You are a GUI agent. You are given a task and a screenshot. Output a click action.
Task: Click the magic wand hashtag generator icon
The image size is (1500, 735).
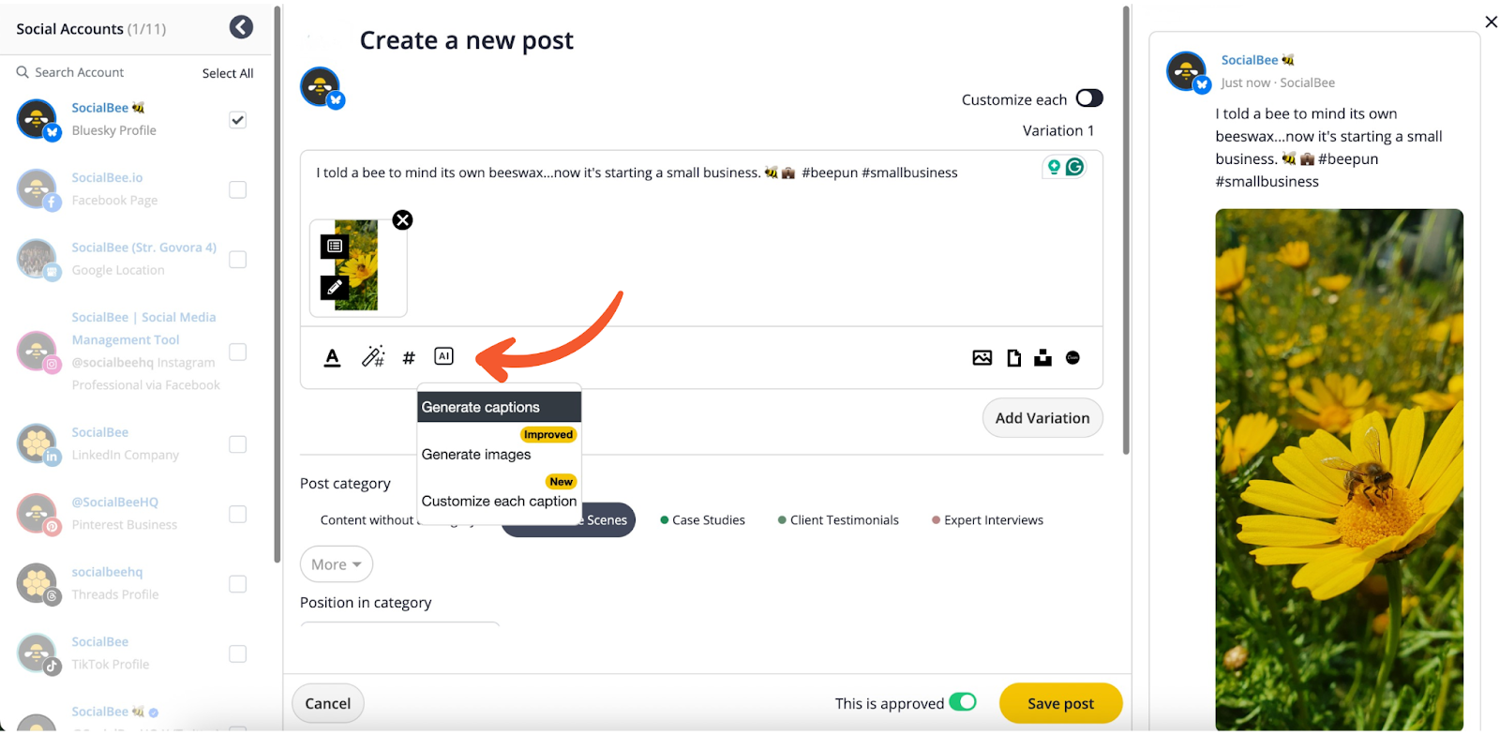[x=373, y=356]
